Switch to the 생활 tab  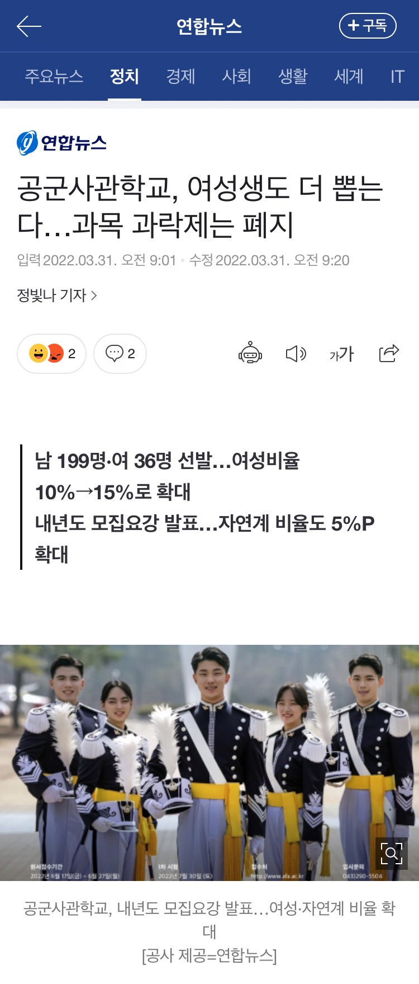[293, 76]
